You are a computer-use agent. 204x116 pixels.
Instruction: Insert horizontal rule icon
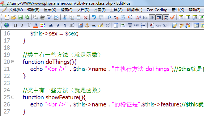coord(94,25)
